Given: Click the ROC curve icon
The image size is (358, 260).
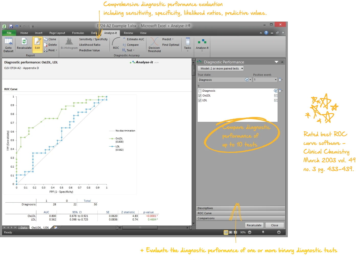Looking at the screenshot, I should pos(116,43).
